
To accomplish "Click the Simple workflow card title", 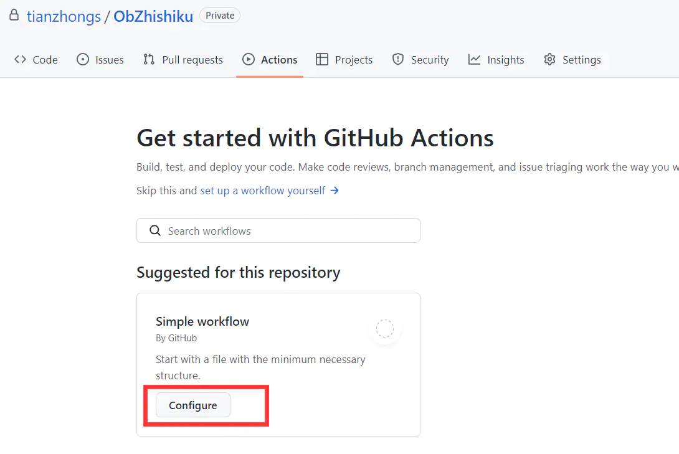I will tap(202, 321).
